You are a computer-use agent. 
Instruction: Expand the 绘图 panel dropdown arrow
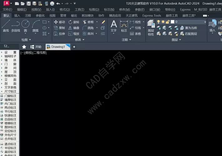point(30,40)
